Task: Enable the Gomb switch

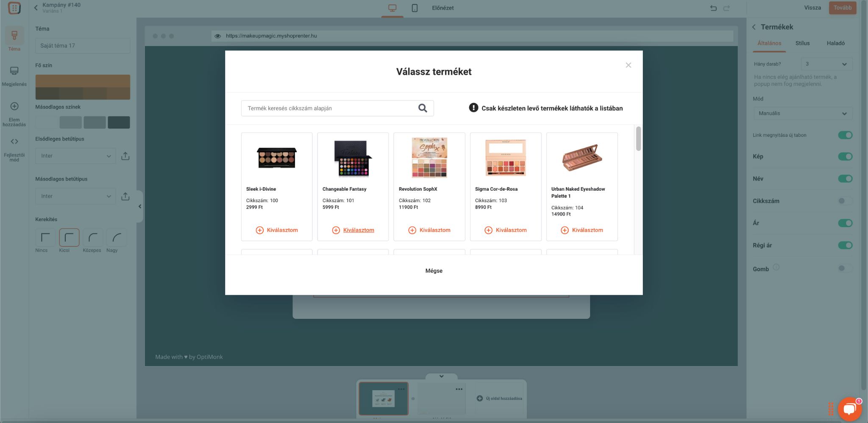Action: 845,268
